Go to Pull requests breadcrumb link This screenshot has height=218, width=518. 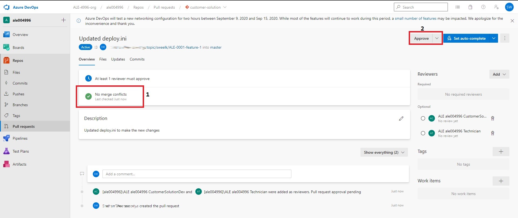164,7
